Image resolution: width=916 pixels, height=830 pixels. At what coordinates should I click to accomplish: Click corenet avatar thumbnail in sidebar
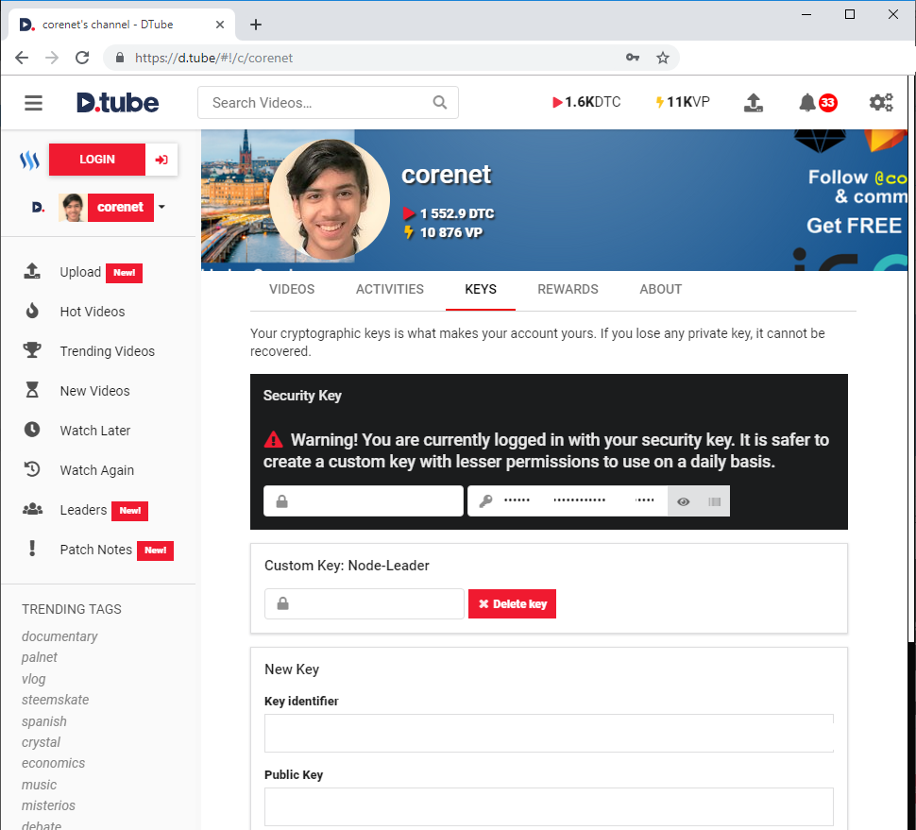click(73, 208)
